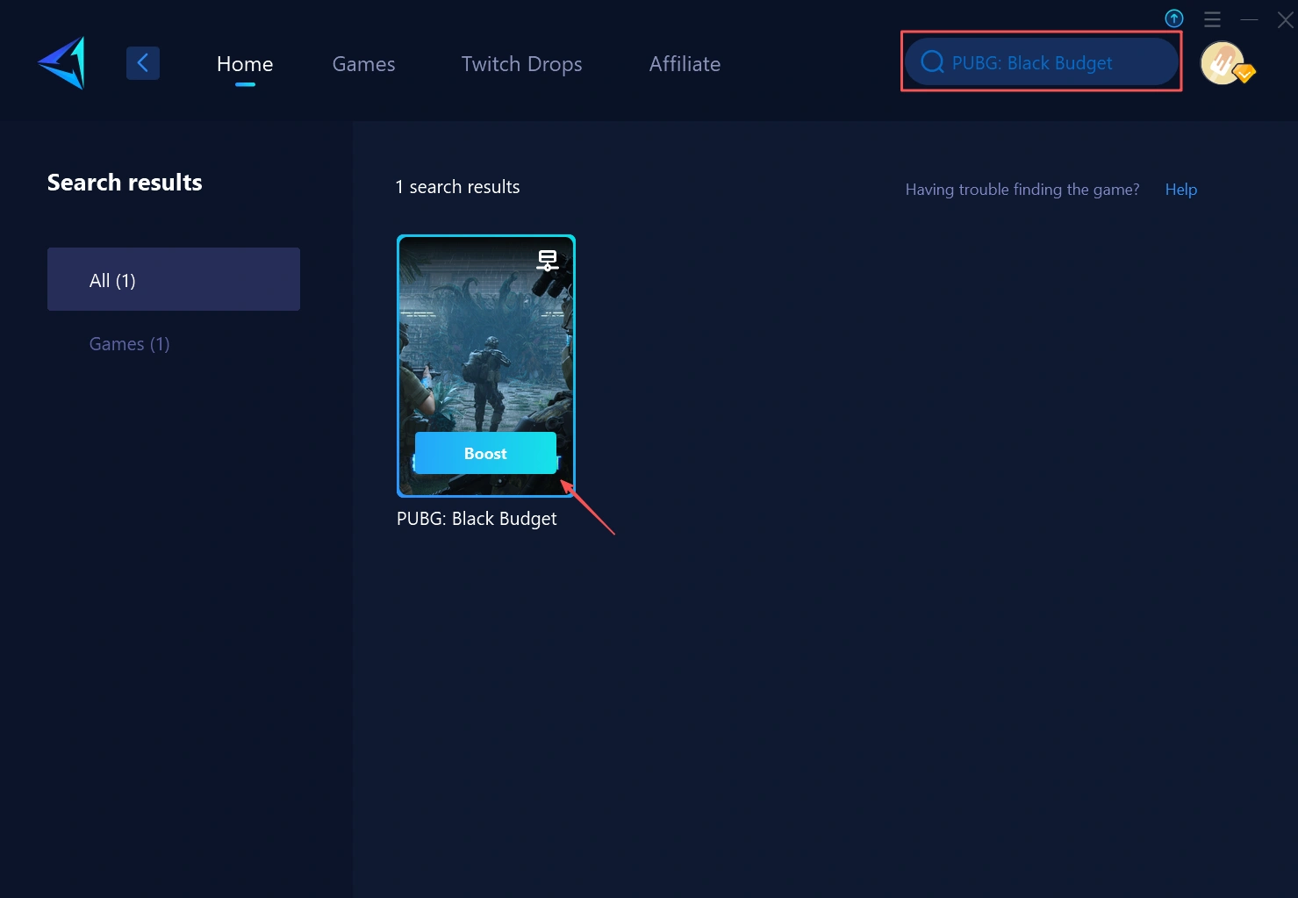Go back using the left chevron button

[x=143, y=63]
